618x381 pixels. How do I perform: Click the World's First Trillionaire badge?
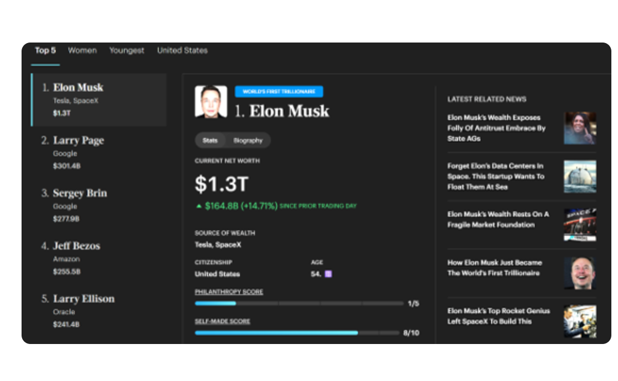[x=279, y=91]
